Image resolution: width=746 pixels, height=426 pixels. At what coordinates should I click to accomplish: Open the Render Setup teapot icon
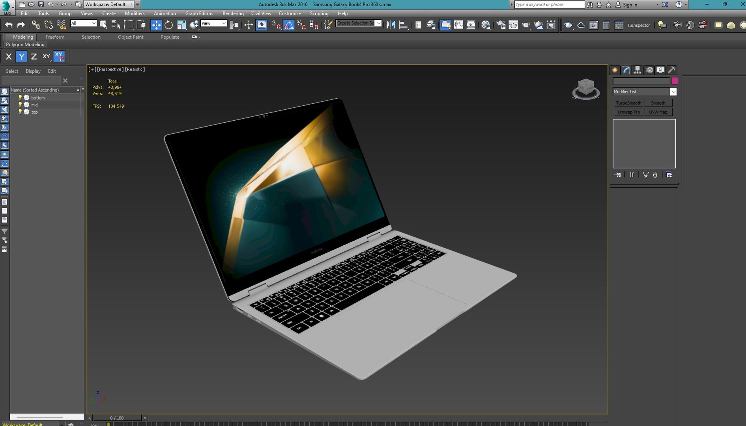(501, 25)
